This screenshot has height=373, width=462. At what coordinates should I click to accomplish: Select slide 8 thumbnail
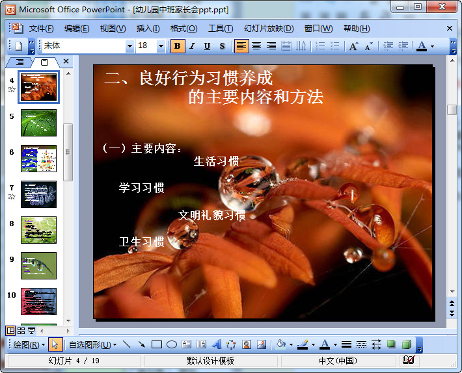(x=38, y=230)
